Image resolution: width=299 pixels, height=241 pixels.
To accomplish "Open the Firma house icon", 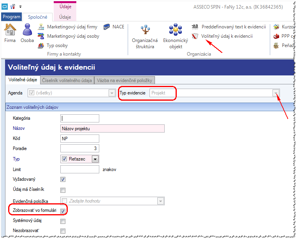I will pyautogui.click(x=10, y=30).
